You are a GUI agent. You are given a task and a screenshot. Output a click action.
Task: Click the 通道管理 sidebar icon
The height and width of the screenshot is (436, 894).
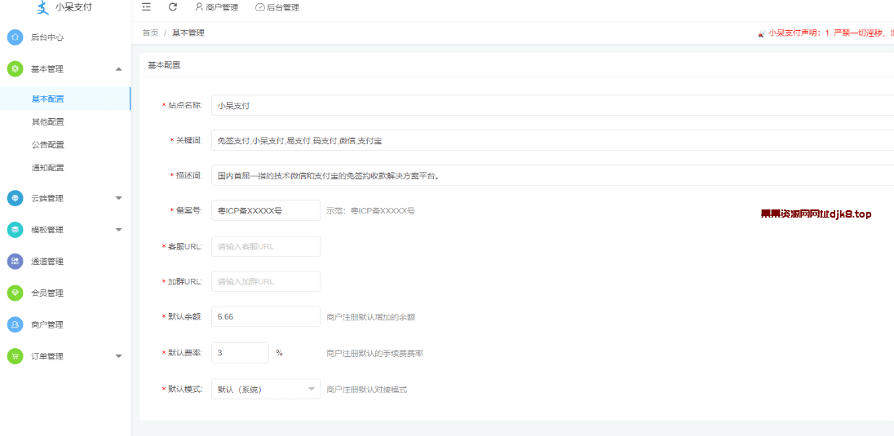[15, 262]
